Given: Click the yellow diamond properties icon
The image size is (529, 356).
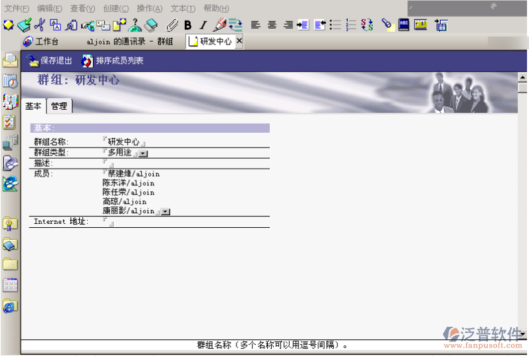Looking at the screenshot, I should coord(8,25).
